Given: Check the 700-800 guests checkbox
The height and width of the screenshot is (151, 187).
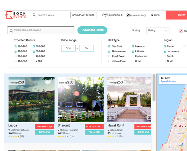Looking at the screenshot, I should [x=34, y=56].
